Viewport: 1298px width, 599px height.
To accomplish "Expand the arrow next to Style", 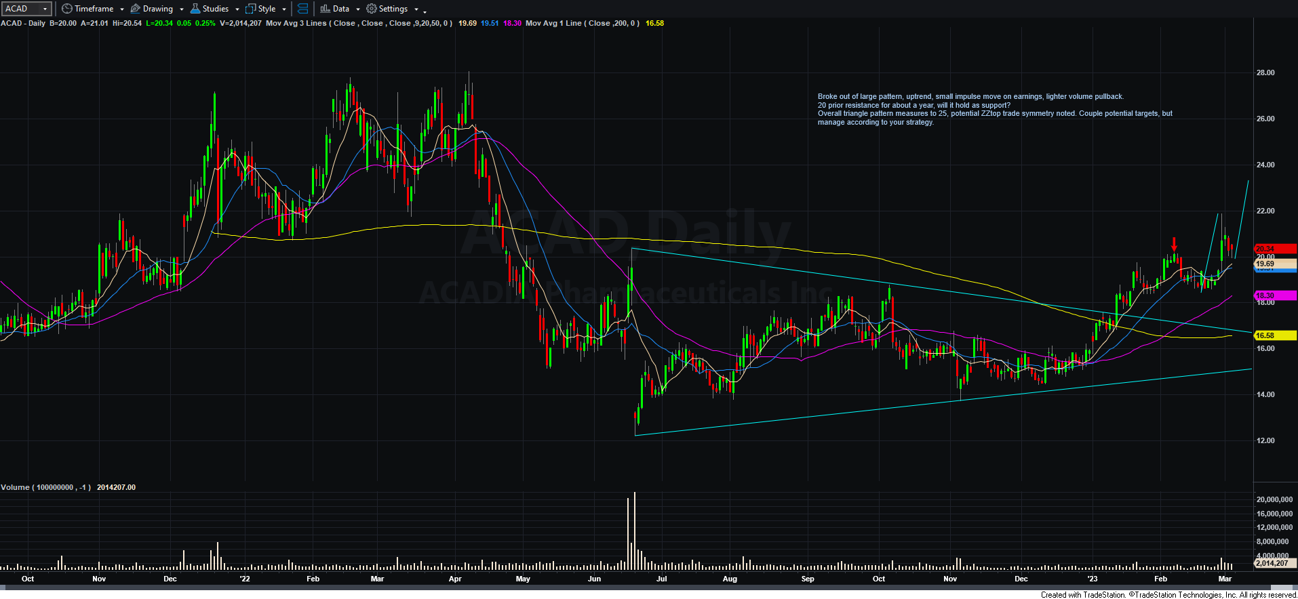I will click(284, 9).
